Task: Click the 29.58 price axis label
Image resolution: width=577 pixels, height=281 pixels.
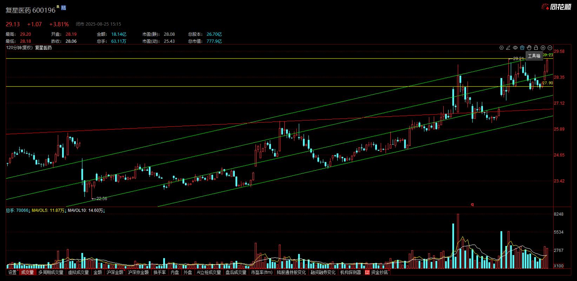Action: [x=559, y=52]
